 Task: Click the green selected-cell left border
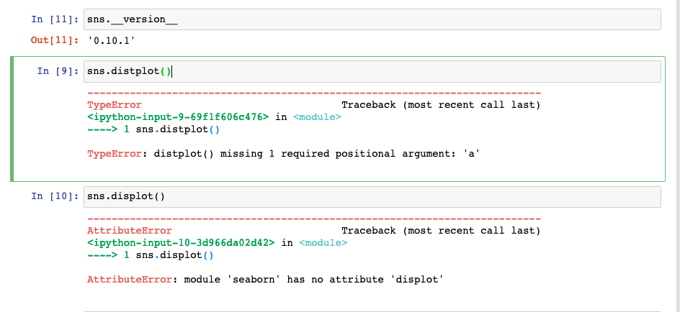[x=12, y=119]
